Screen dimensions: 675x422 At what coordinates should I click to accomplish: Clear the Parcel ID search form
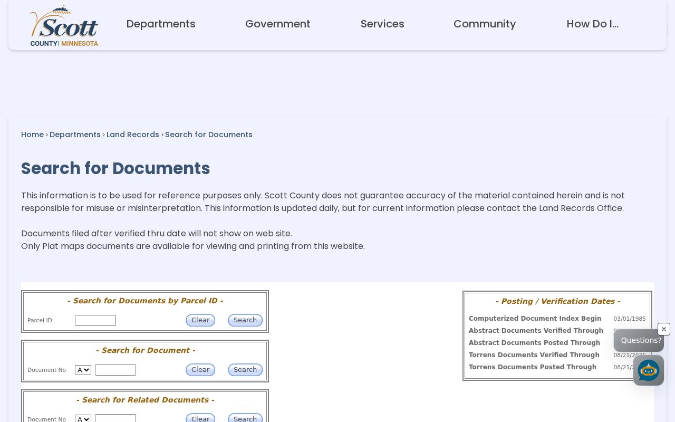tap(200, 320)
